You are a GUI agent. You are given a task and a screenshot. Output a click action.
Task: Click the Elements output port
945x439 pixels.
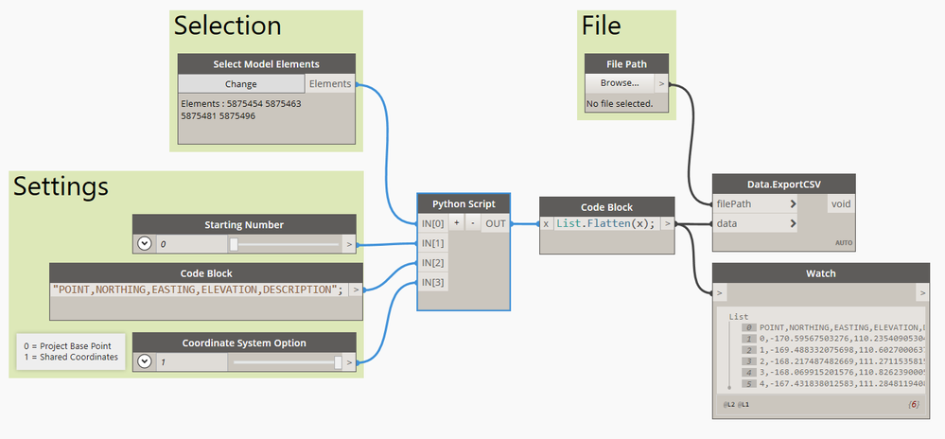point(330,84)
